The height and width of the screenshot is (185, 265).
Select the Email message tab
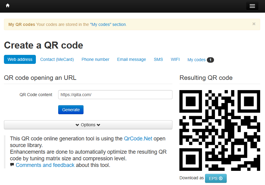(131, 59)
